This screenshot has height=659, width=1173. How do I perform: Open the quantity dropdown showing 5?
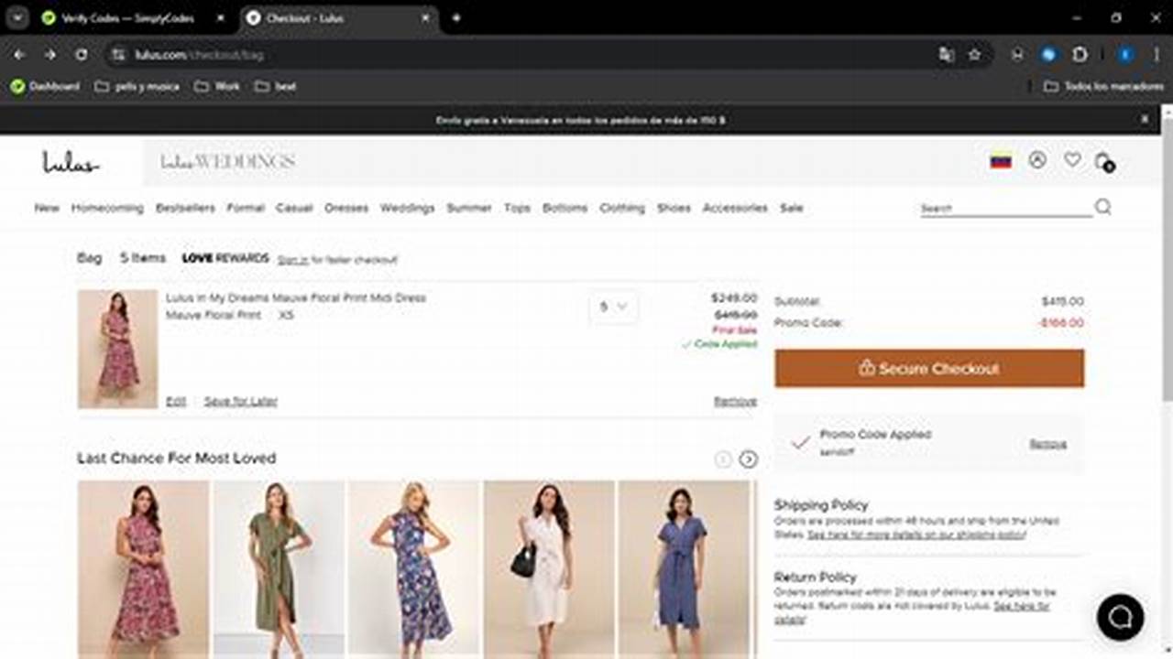coord(612,308)
